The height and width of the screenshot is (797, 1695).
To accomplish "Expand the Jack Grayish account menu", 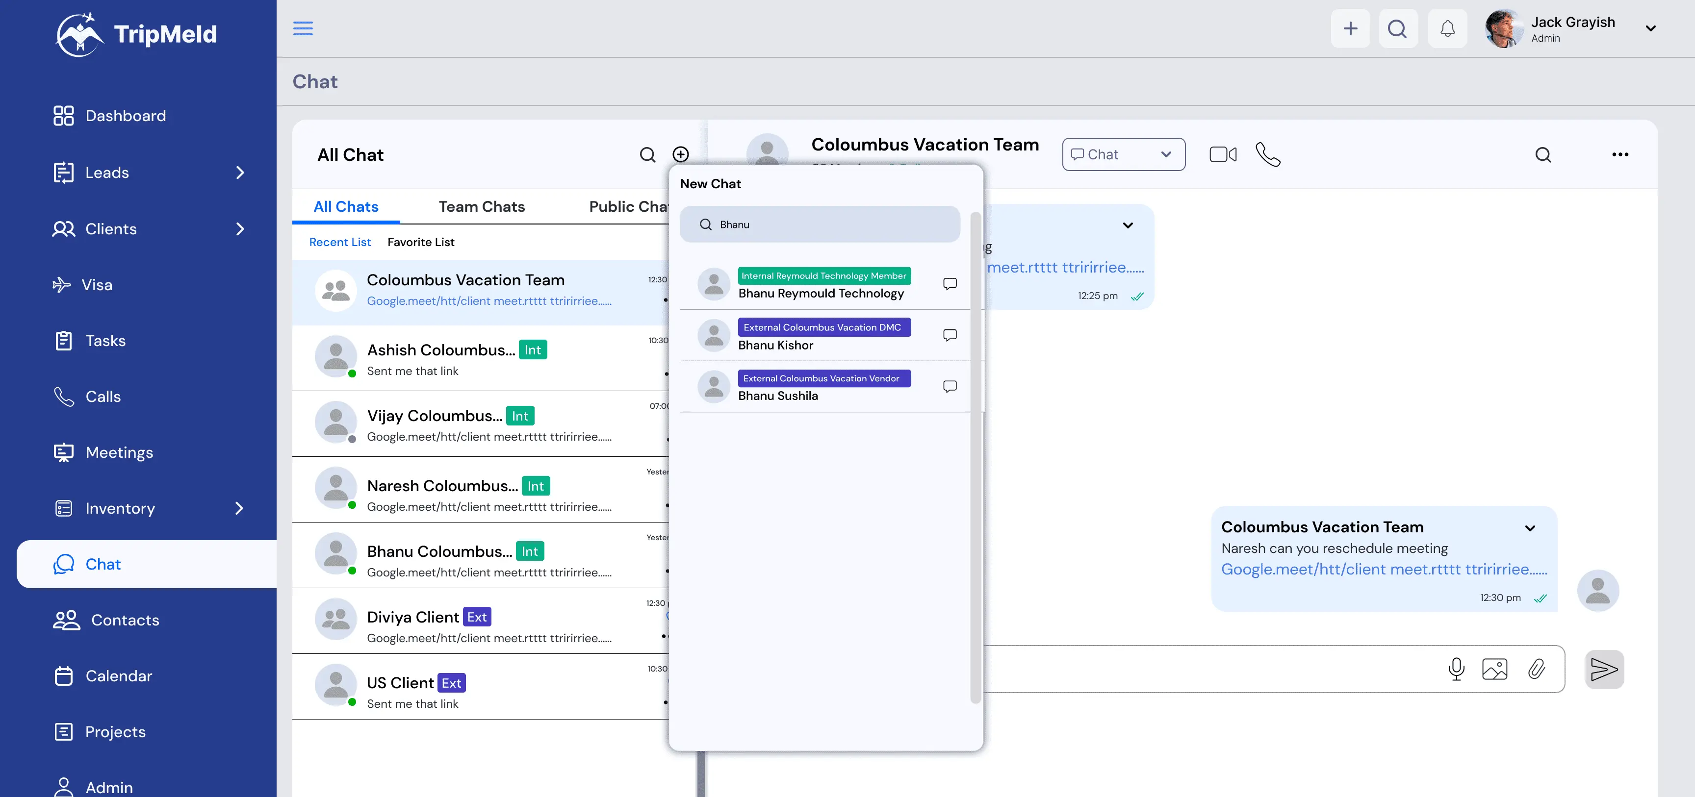I will [1650, 28].
